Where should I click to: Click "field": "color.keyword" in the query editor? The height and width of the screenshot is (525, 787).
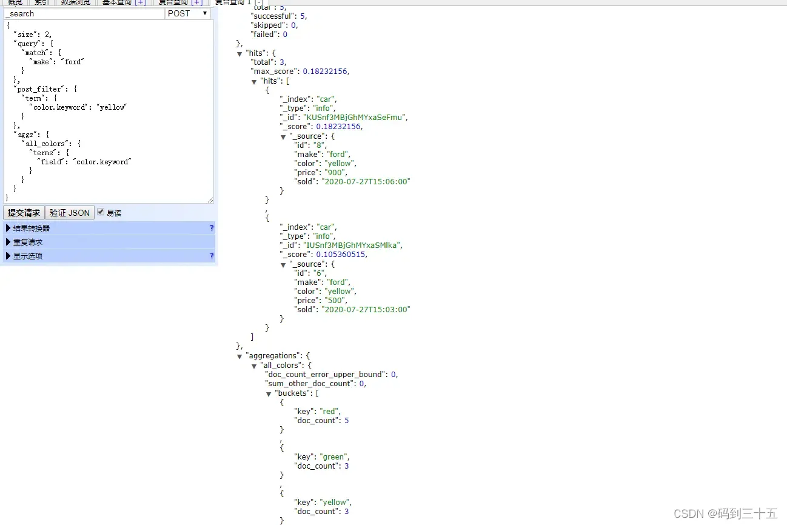click(83, 162)
